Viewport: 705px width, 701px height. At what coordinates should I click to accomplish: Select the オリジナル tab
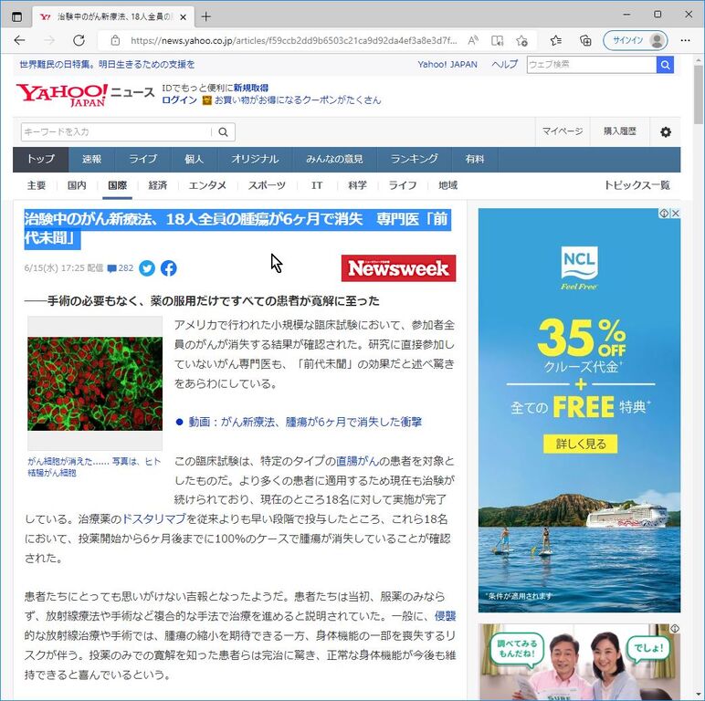coord(255,159)
